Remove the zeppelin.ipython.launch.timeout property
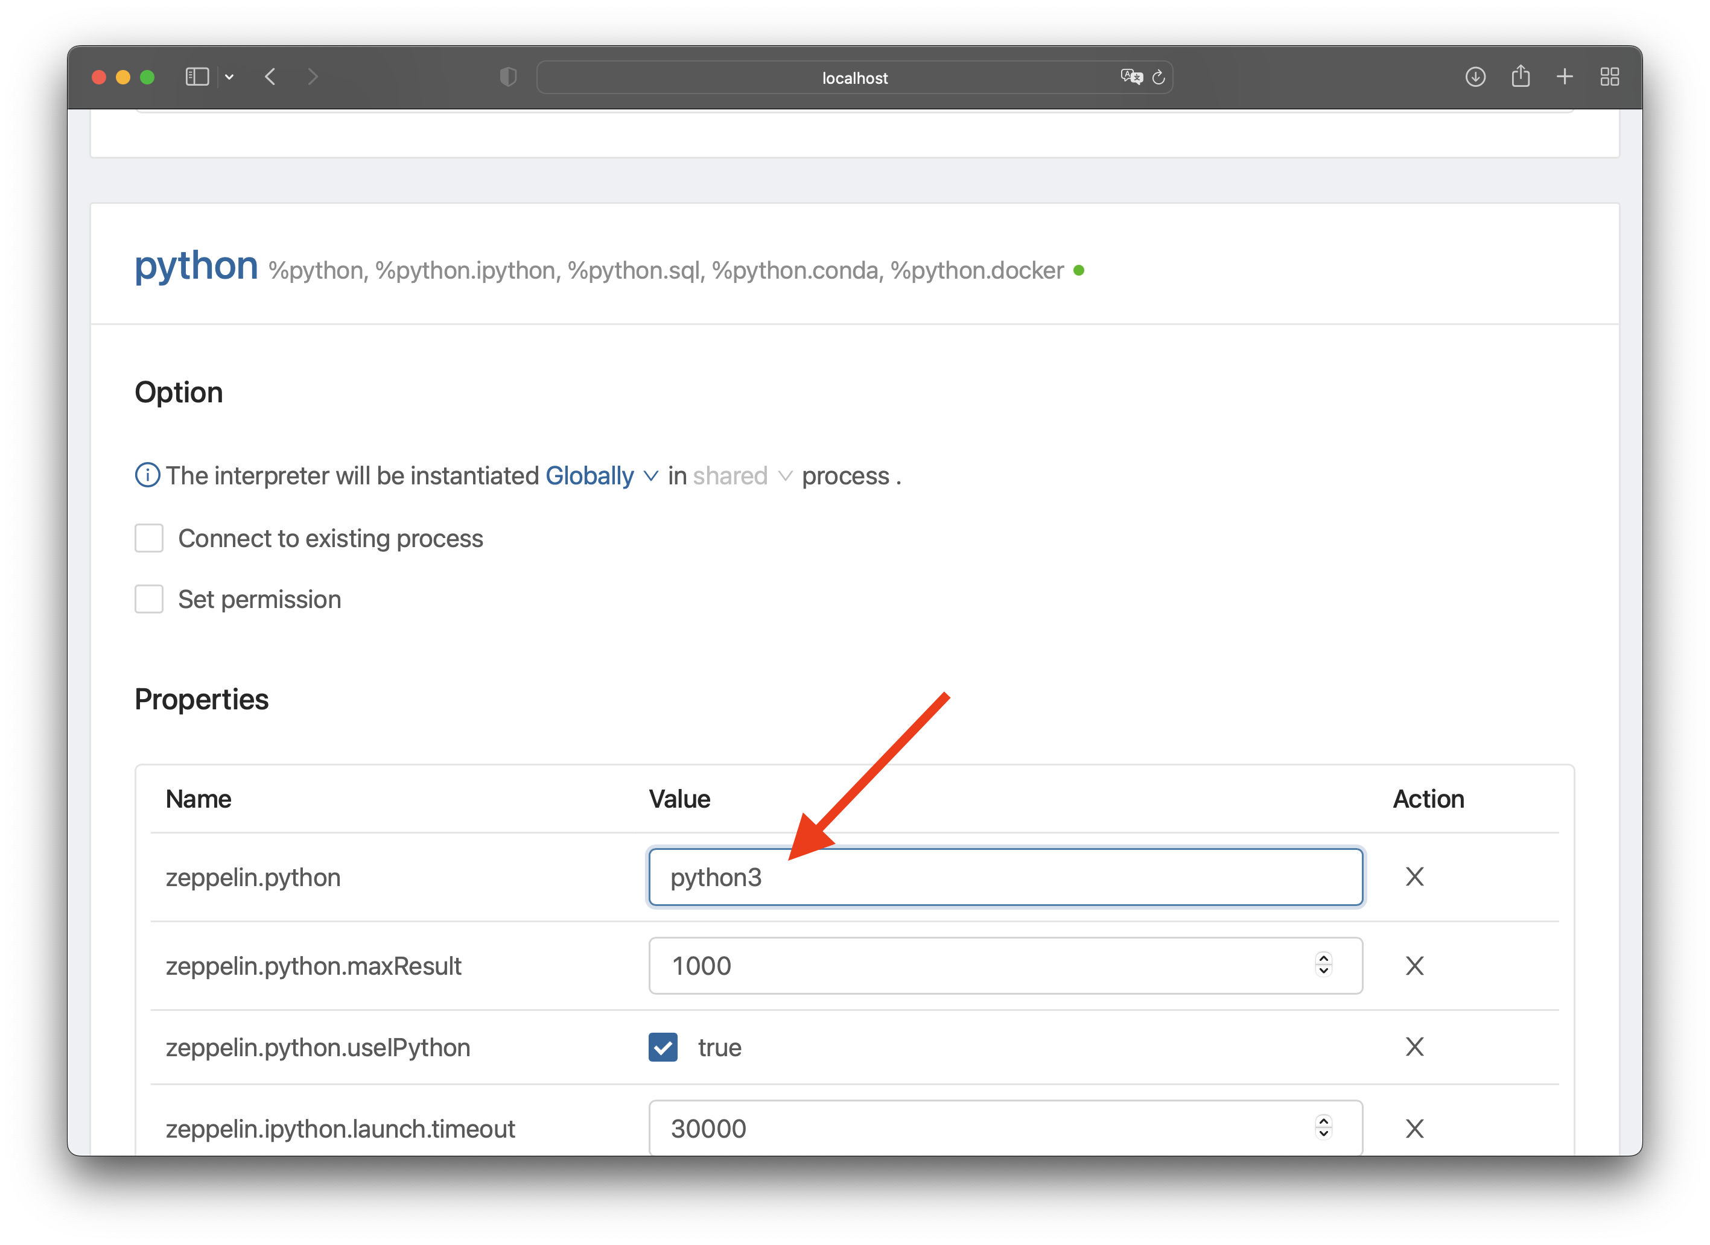Viewport: 1710px width, 1245px height. (1414, 1128)
